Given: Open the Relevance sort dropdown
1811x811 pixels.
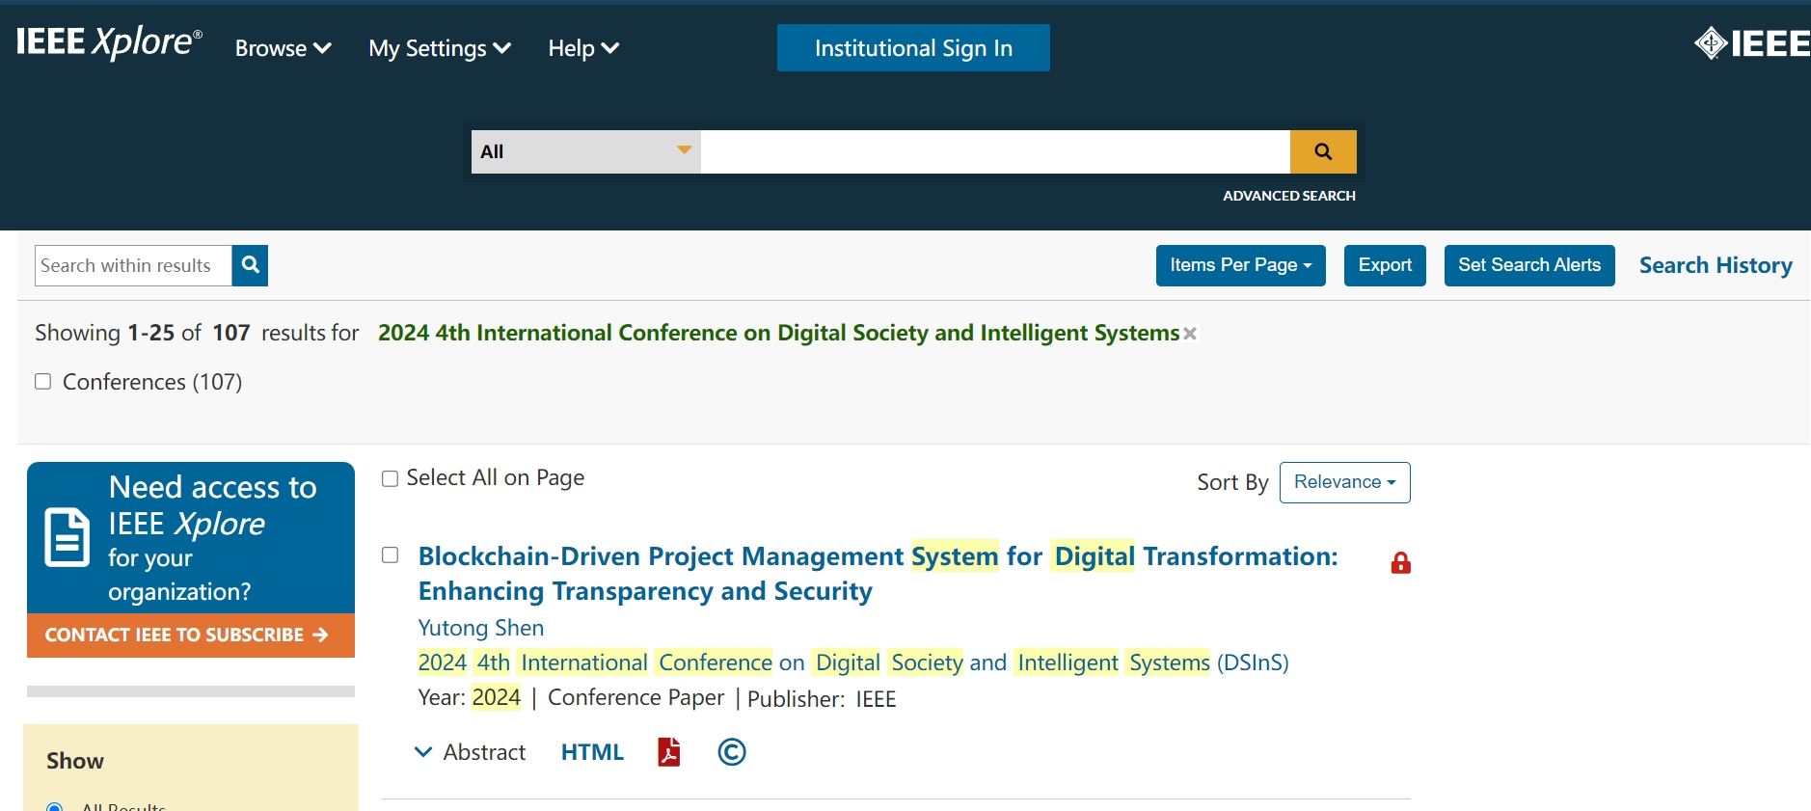Looking at the screenshot, I should coord(1344,482).
